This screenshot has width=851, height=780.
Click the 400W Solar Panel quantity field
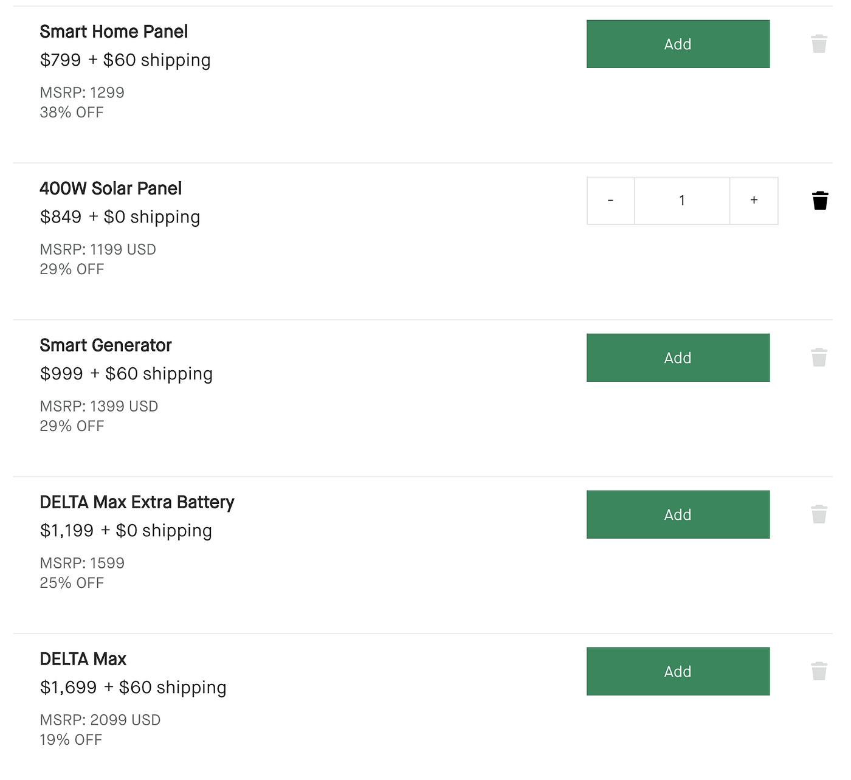pos(682,201)
